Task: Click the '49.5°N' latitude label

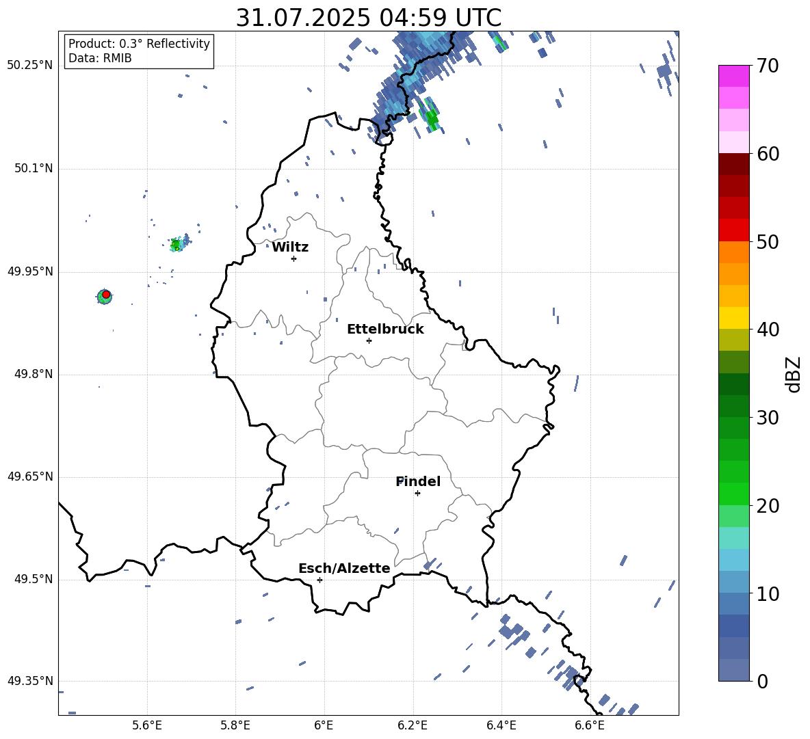Action: coord(34,579)
